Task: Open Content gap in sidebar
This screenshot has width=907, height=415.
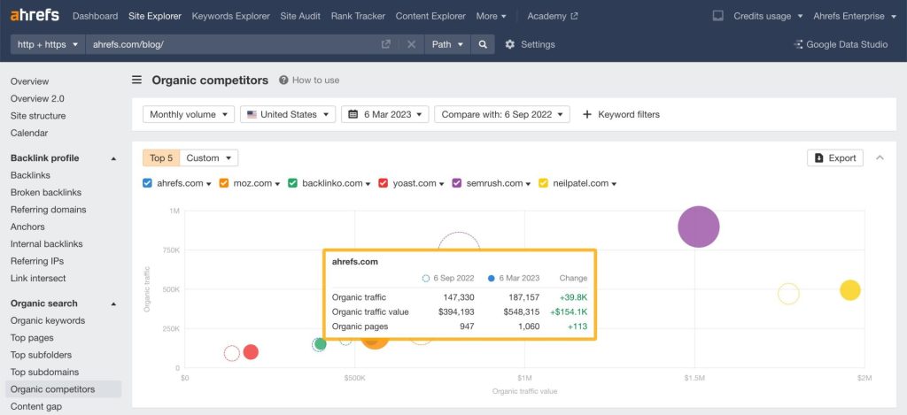Action: [35, 406]
